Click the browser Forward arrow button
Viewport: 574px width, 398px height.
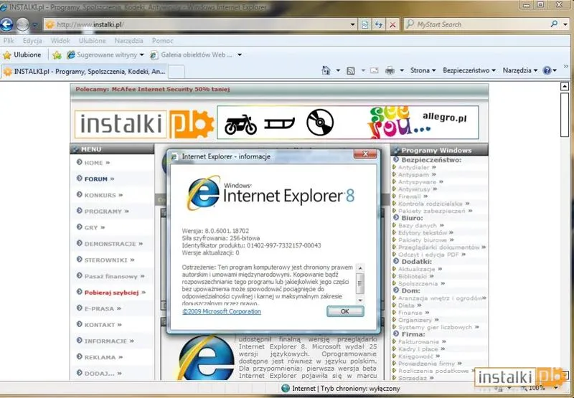click(23, 24)
